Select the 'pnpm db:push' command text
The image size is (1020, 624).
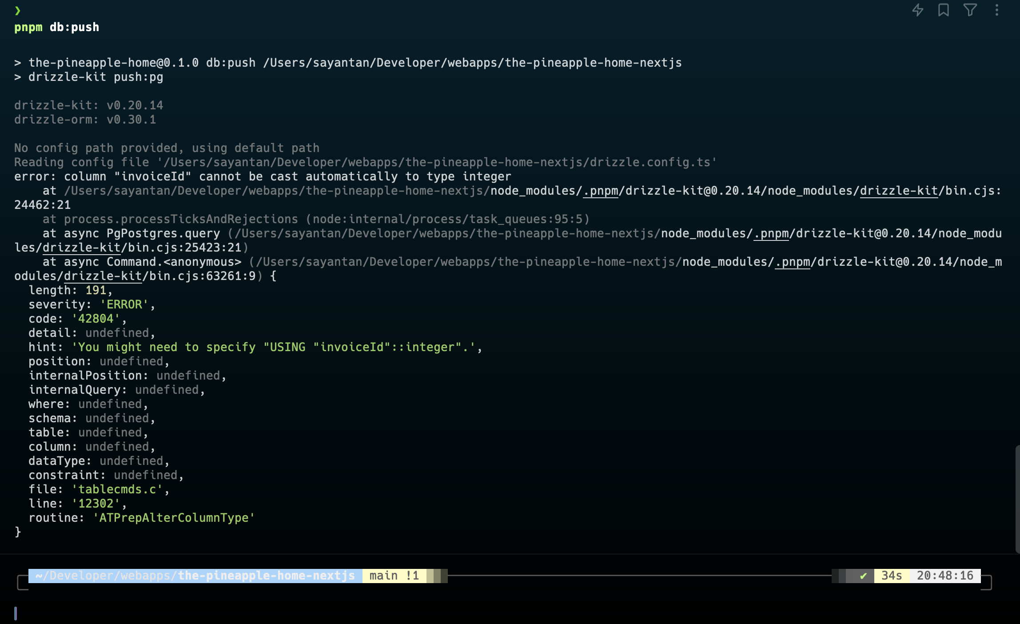tap(57, 27)
